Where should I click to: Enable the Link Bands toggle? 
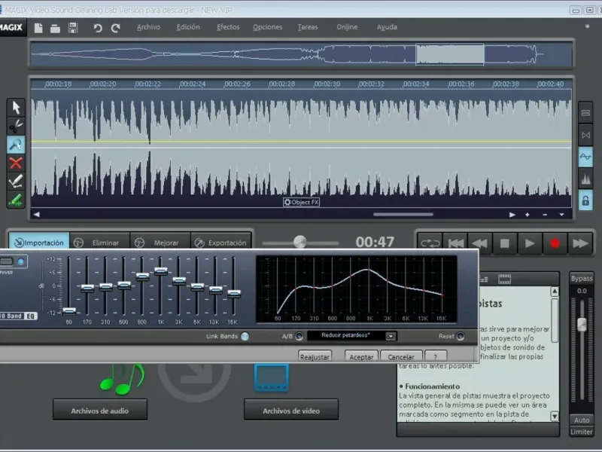[x=245, y=336]
